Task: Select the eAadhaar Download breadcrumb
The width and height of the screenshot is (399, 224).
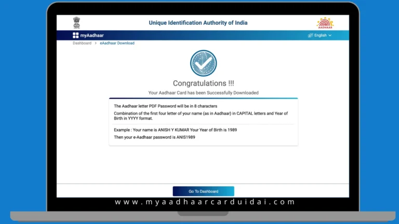Action: coord(117,43)
